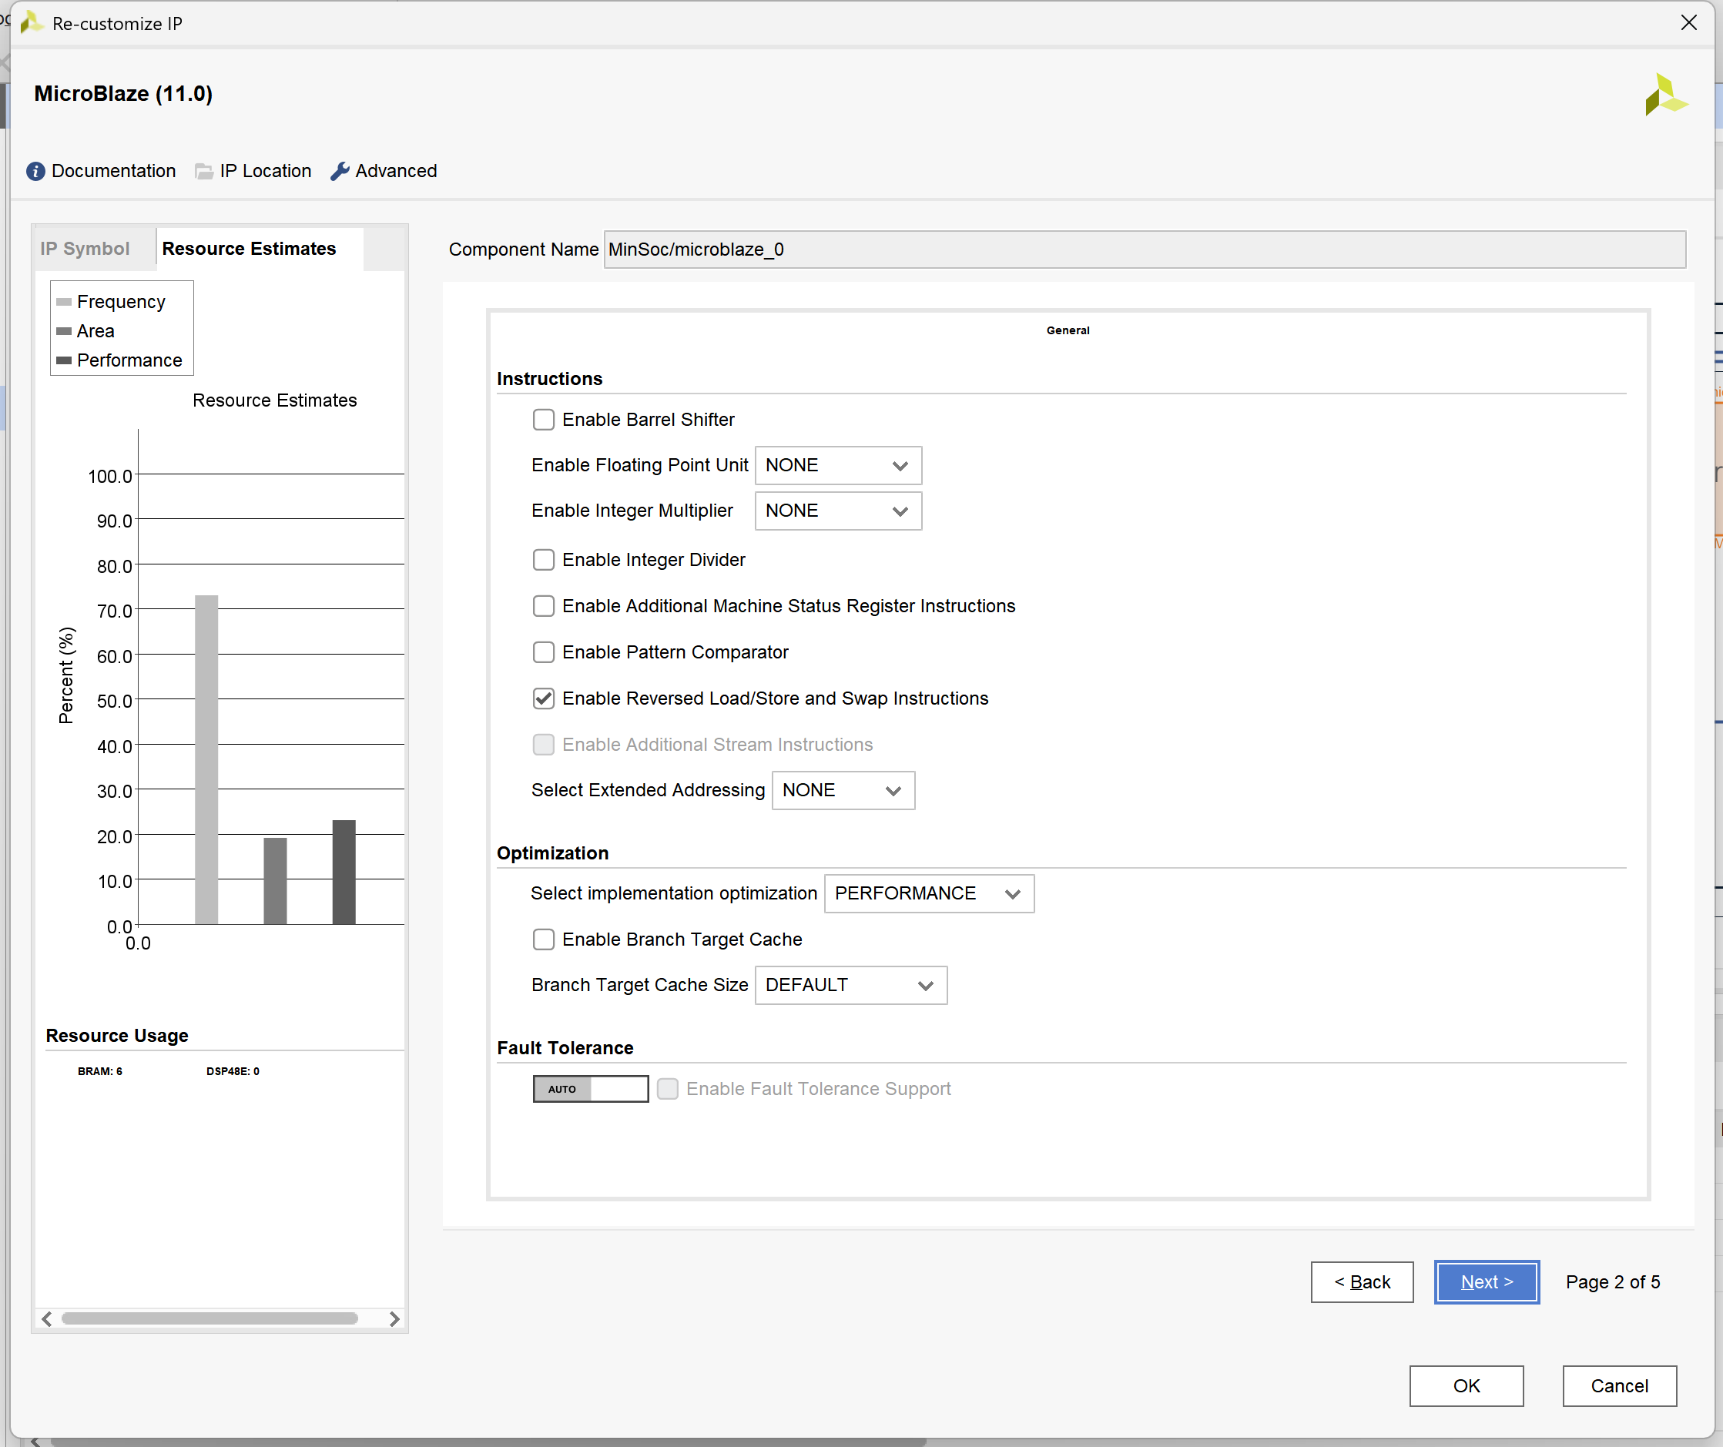The height and width of the screenshot is (1447, 1723).
Task: Click Enable Fault Tolerance Support checkbox
Action: [x=668, y=1090]
